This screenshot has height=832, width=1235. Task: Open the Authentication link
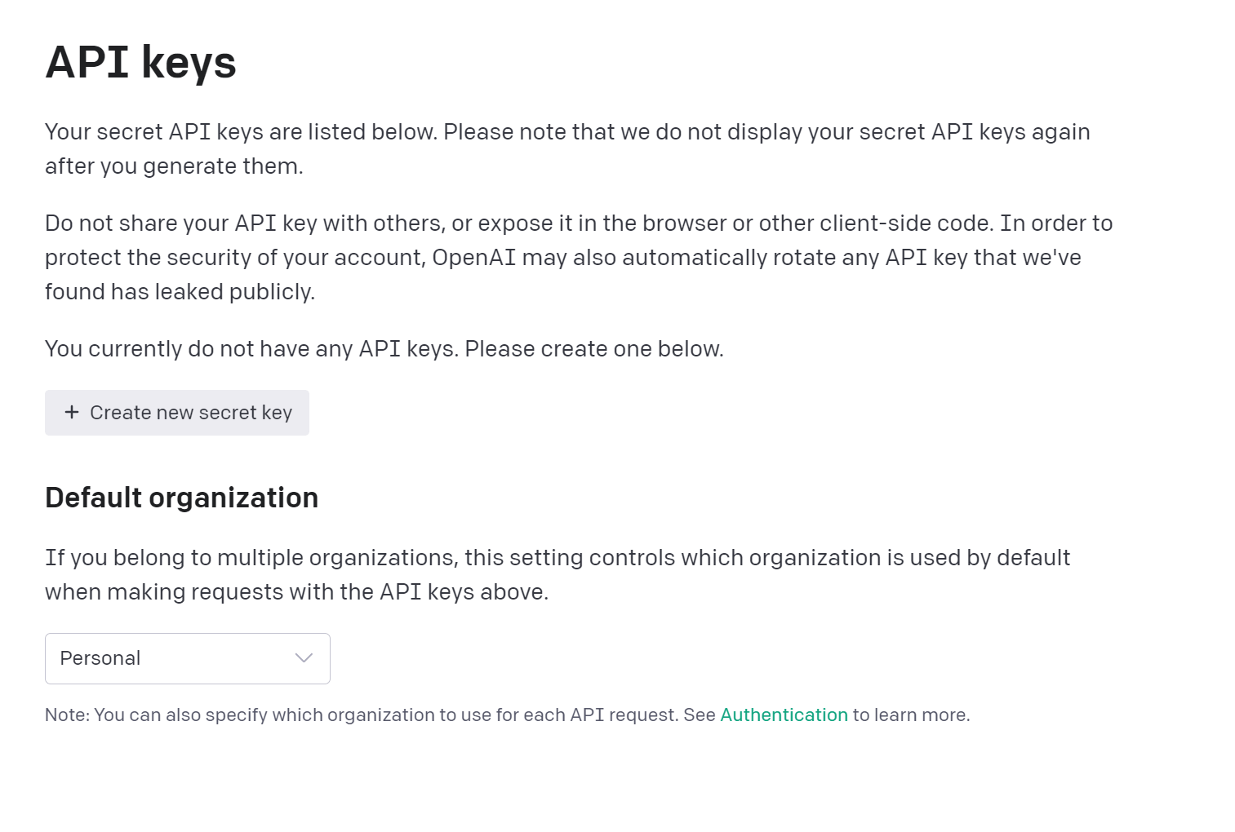(784, 715)
